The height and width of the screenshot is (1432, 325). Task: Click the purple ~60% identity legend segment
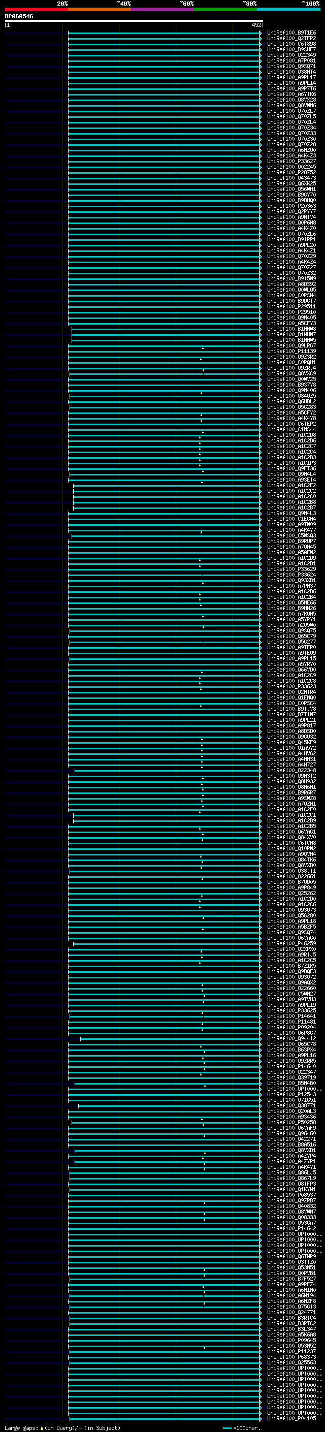pos(163,9)
